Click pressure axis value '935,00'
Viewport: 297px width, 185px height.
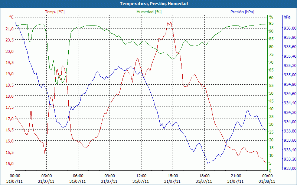coord(289,75)
